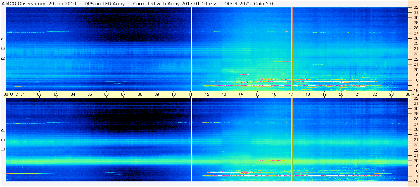This screenshot has height=187, width=420.
Task: Click the white vertical line at 17 UTC in LCP panel
Action: tap(292, 140)
